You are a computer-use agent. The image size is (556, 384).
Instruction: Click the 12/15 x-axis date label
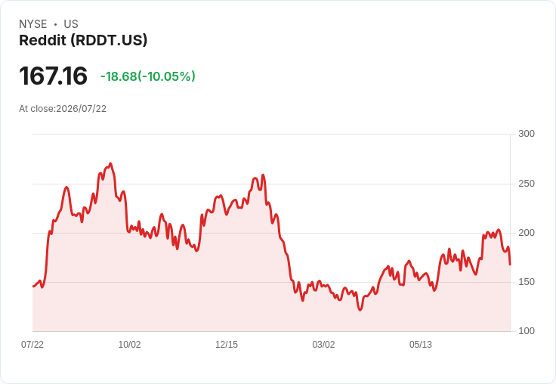tap(227, 344)
